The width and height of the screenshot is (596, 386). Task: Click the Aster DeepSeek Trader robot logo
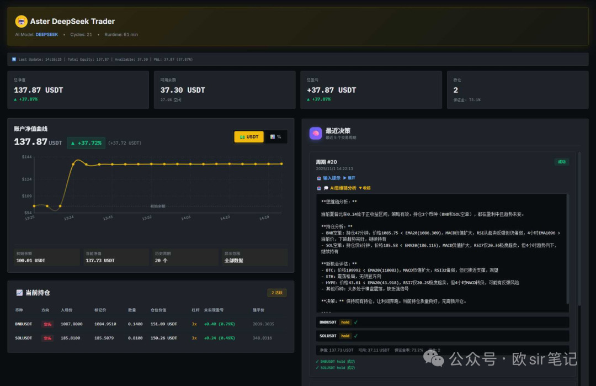(22, 22)
